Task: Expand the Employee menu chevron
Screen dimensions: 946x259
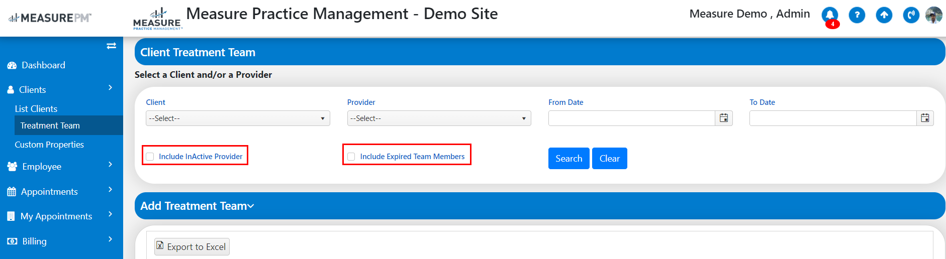Action: pos(110,165)
